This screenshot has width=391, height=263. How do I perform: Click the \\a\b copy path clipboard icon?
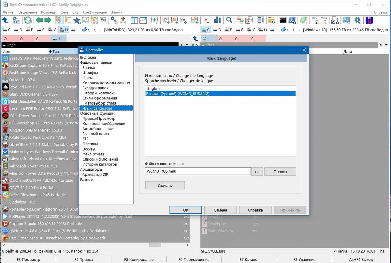coord(325,20)
